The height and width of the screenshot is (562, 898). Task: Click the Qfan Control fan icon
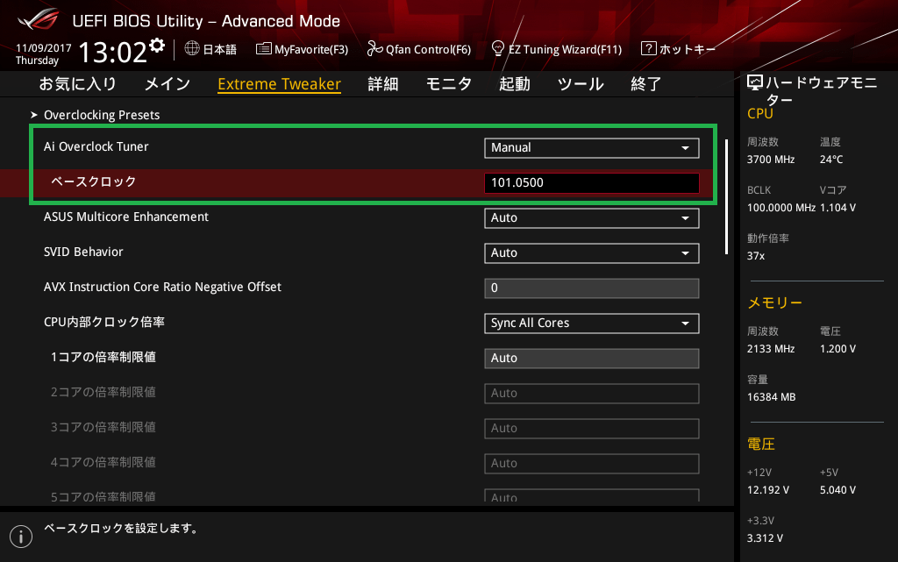coord(374,48)
